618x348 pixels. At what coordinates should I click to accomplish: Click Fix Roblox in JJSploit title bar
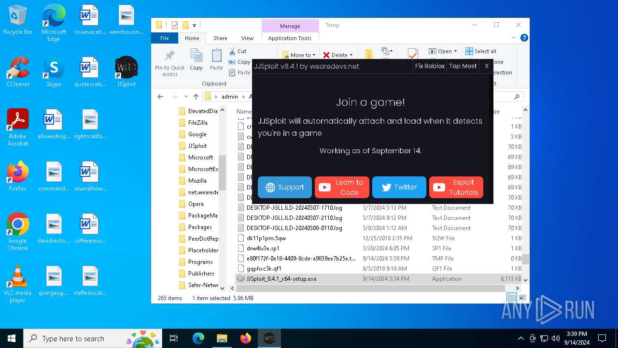point(430,66)
